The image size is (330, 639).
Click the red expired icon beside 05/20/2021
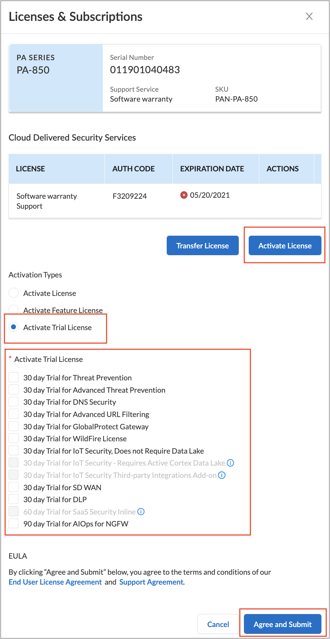pyautogui.click(x=184, y=195)
